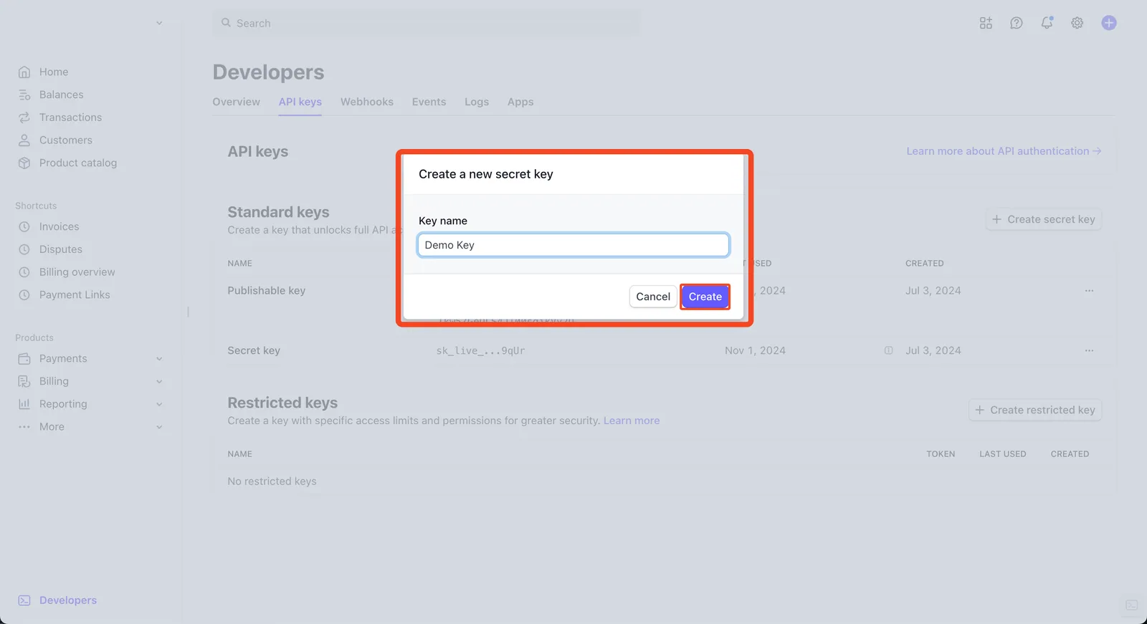View notifications via the bell icon
This screenshot has width=1147, height=624.
(1047, 23)
